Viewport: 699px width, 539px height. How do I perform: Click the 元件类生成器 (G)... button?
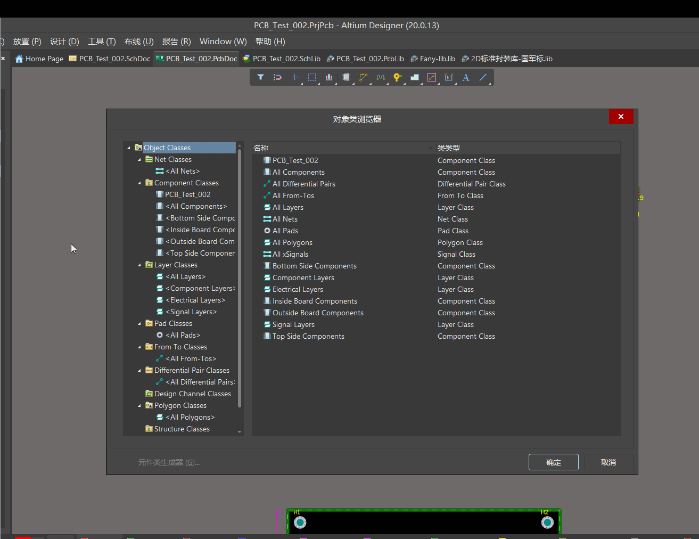click(x=169, y=462)
